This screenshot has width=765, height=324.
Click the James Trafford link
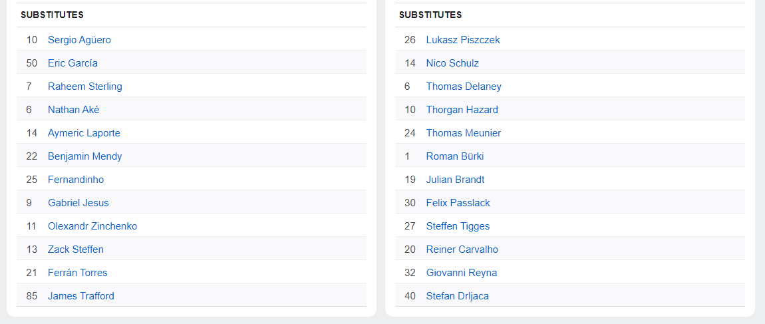(x=80, y=296)
